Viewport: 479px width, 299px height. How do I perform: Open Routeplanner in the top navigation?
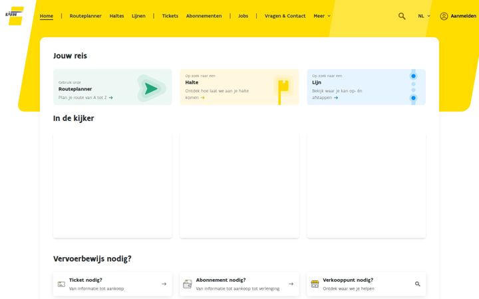click(85, 16)
